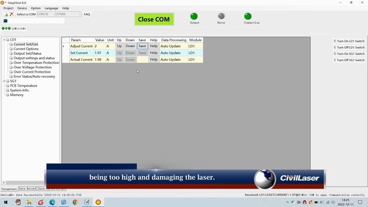Open the Device menu
Image resolution: width=368 pixels, height=207 pixels.
click(22, 8)
